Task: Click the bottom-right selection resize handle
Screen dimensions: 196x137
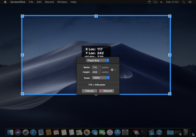Action: (170, 94)
